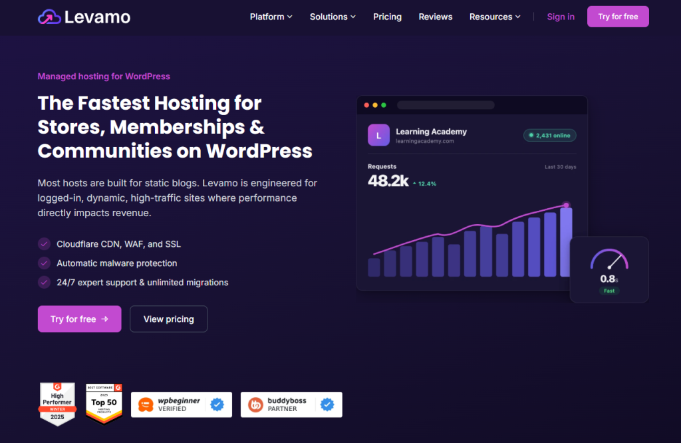Click the blue verified check on buddyboss badge

tap(327, 404)
